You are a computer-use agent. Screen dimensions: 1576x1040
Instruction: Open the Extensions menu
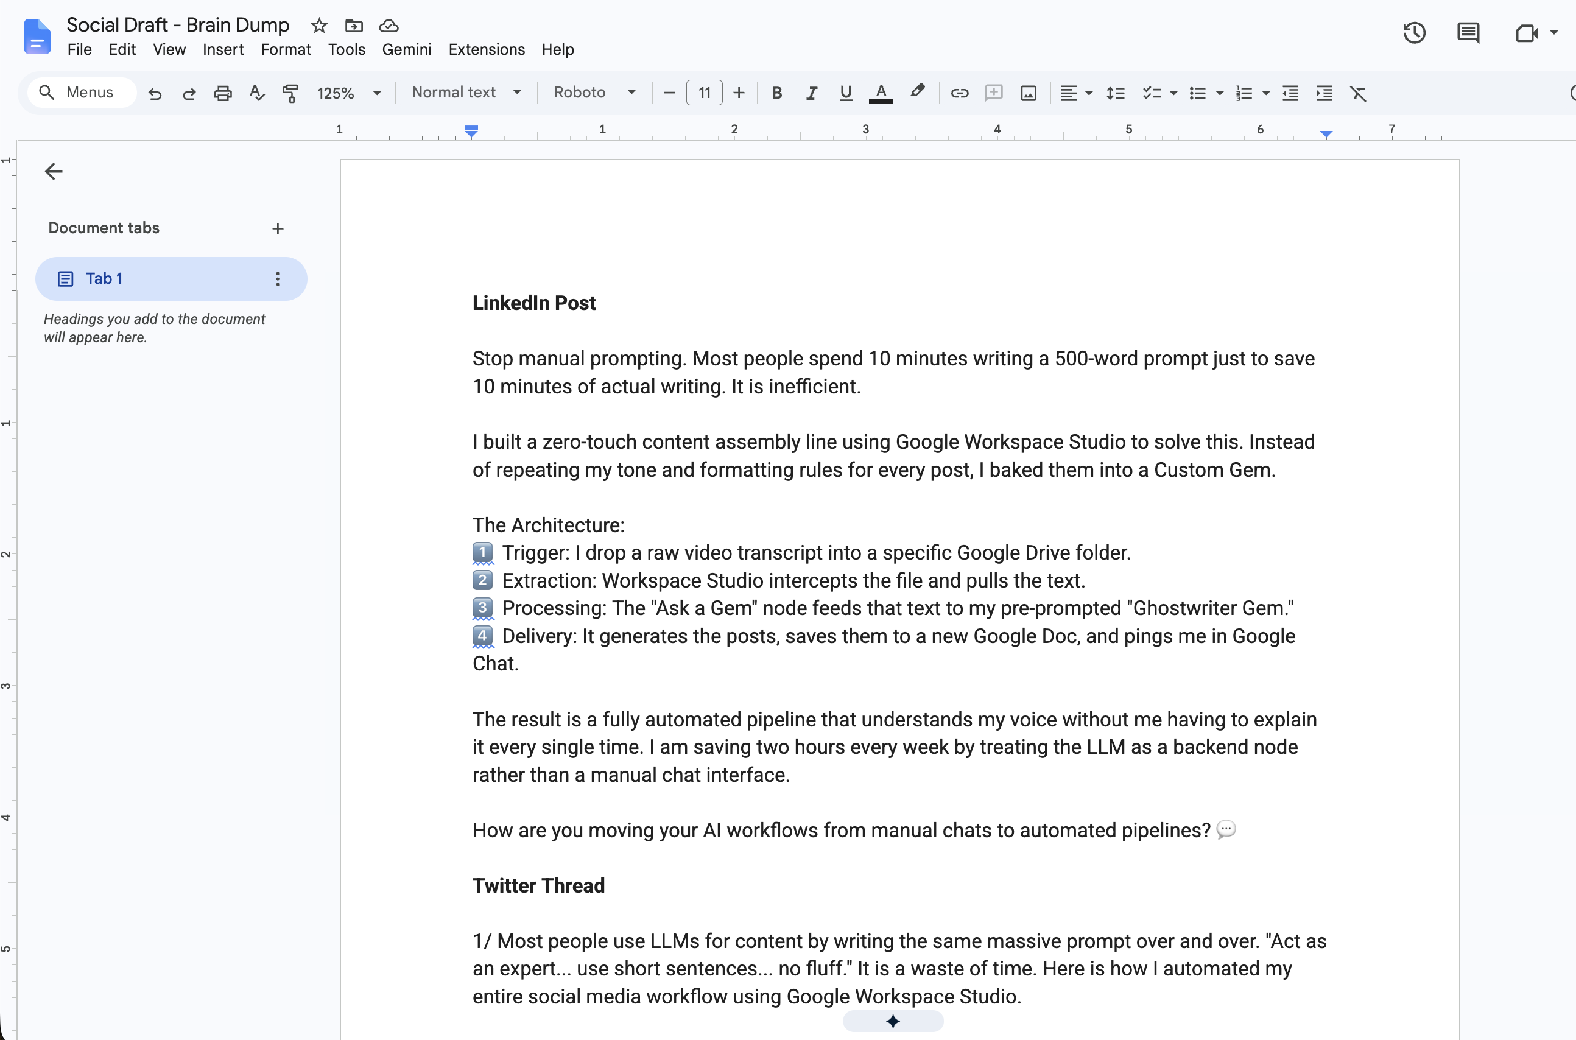pos(486,50)
